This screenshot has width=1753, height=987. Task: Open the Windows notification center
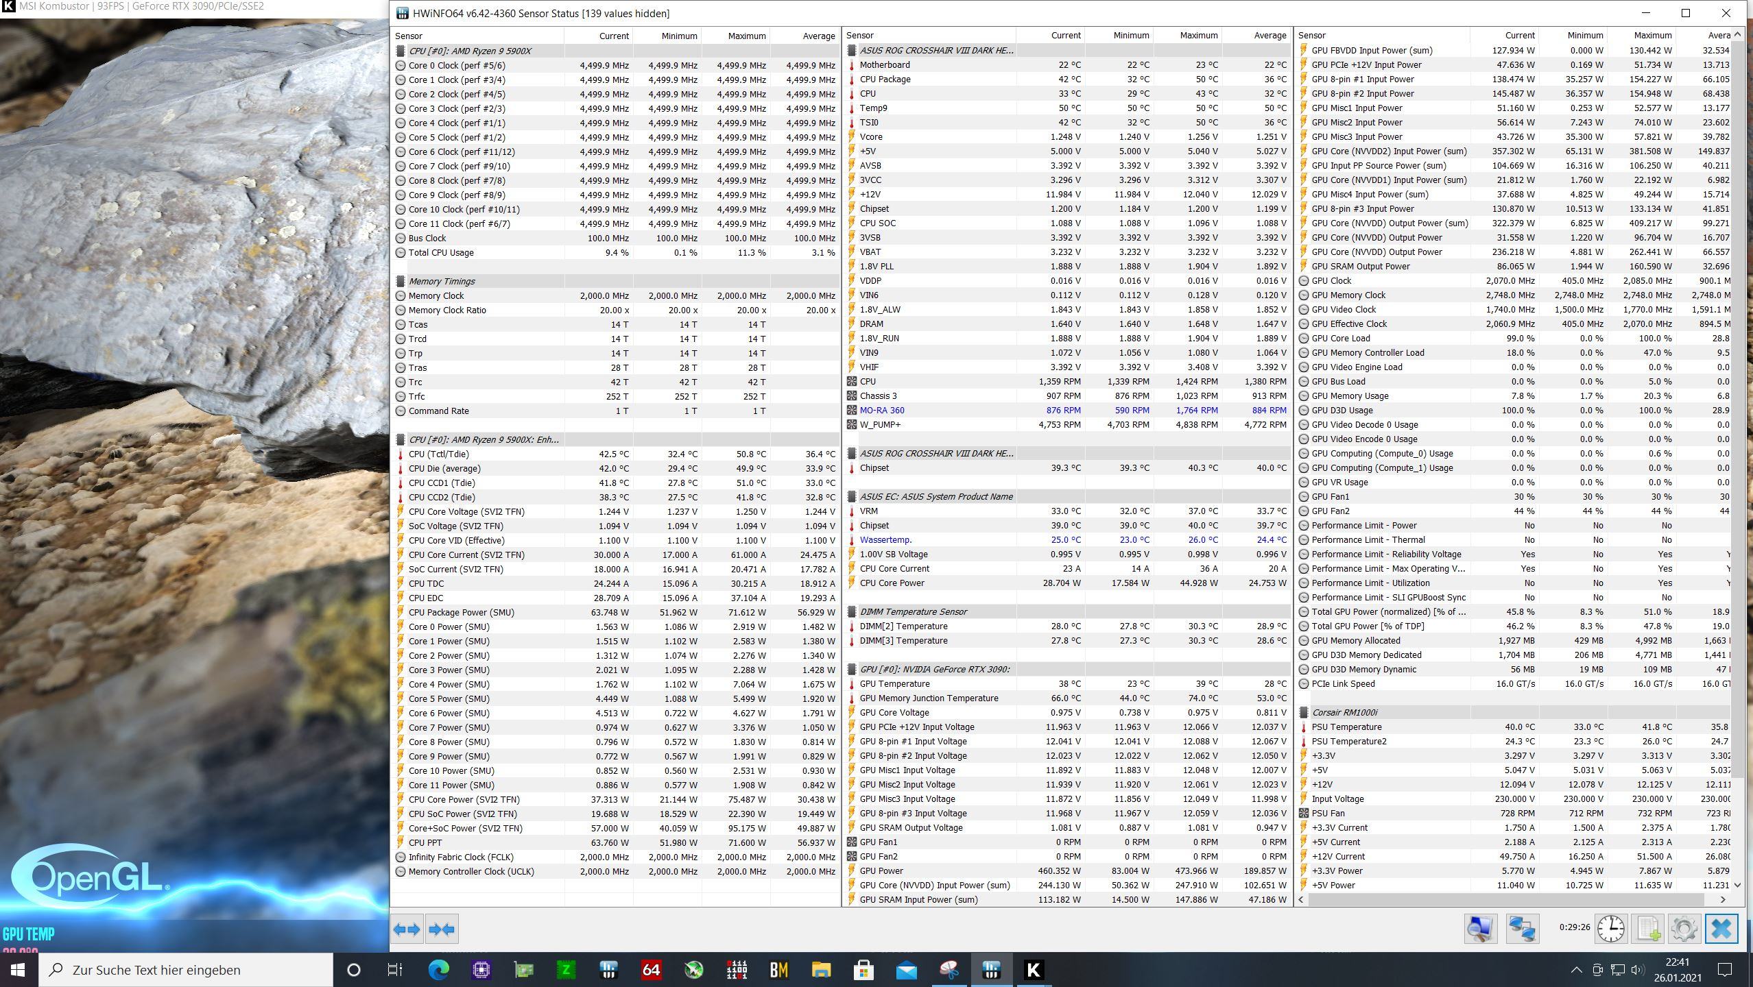[x=1725, y=970]
